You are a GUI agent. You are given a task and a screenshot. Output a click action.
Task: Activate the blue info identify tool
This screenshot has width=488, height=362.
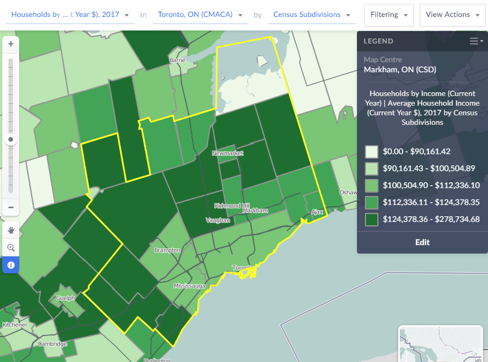coord(11,264)
